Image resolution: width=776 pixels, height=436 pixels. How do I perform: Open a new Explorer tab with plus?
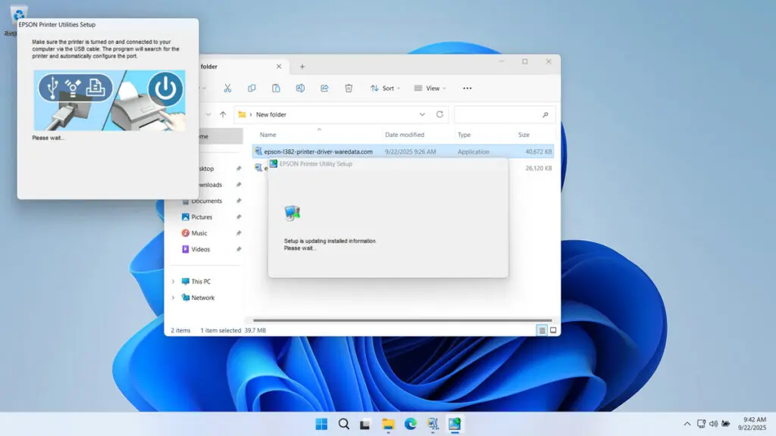(302, 67)
